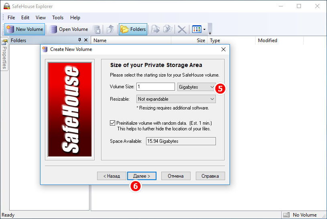Click the drive icon in status bar
The image size is (327, 219).
(x=286, y=215)
